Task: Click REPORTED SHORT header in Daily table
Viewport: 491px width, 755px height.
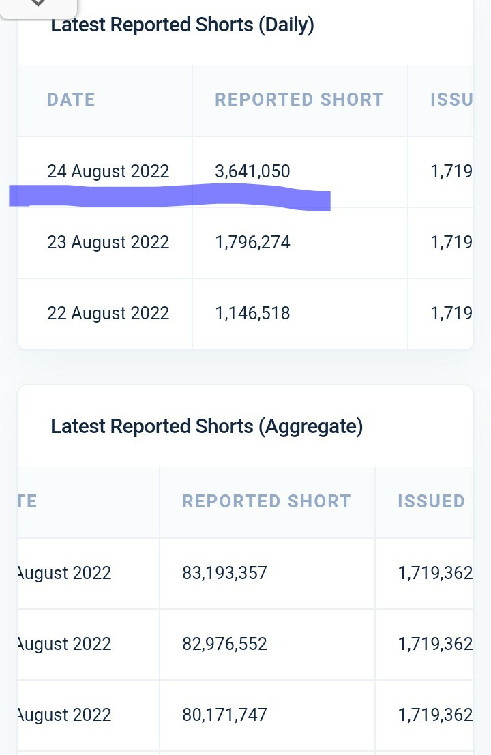Action: pos(299,100)
